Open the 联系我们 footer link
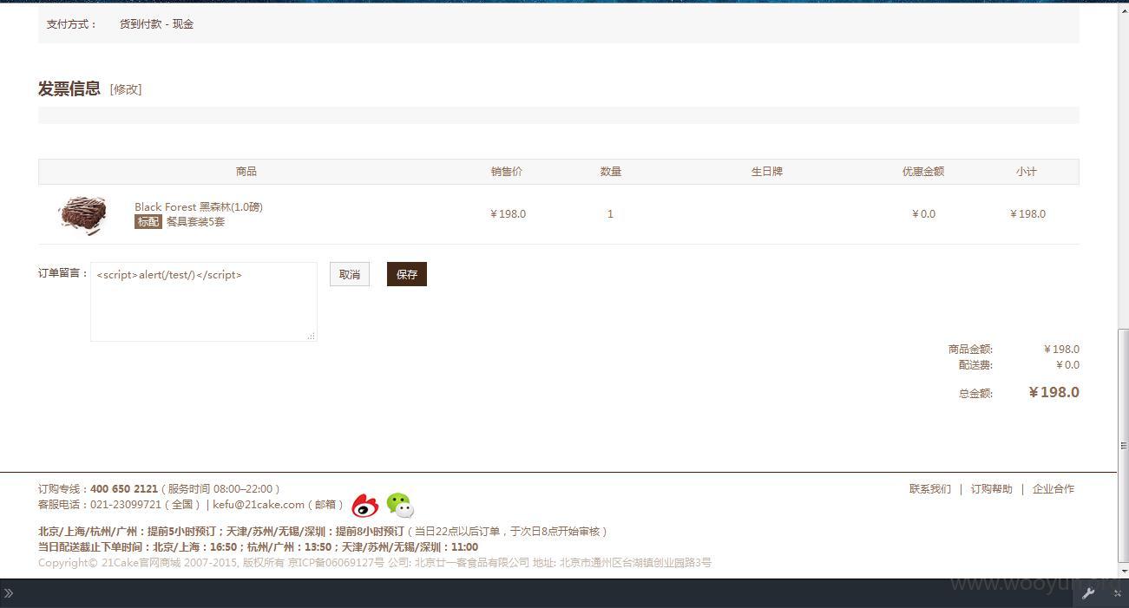Image resolution: width=1129 pixels, height=608 pixels. pos(930,489)
